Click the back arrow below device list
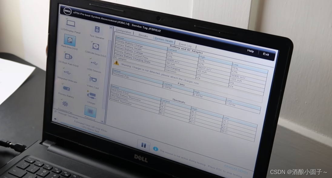This screenshot has height=178, width=332. pos(55,119)
